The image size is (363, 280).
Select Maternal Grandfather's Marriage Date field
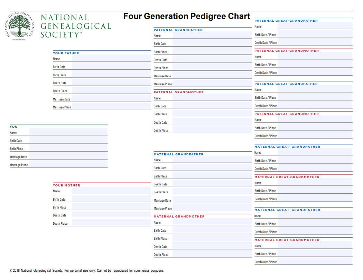pyautogui.click(x=212, y=200)
